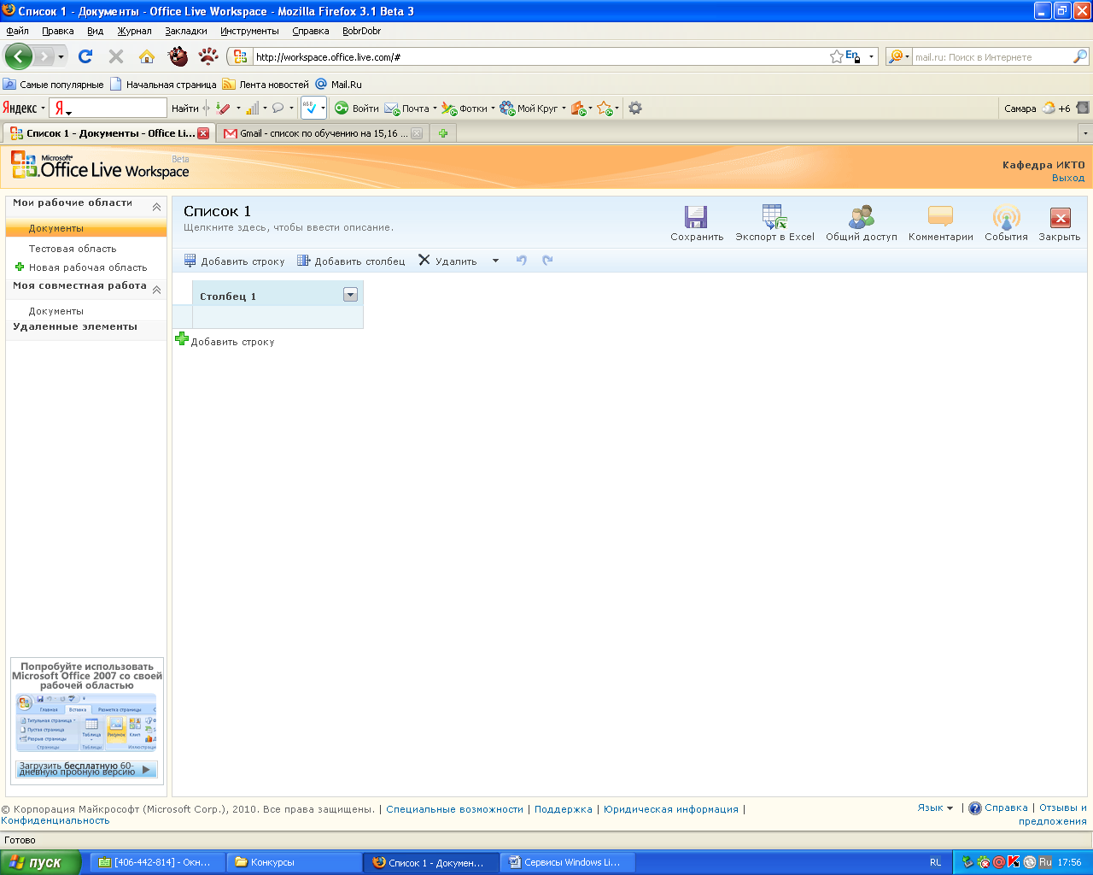
Task: Click the bookmark star in address bar
Action: (x=836, y=56)
